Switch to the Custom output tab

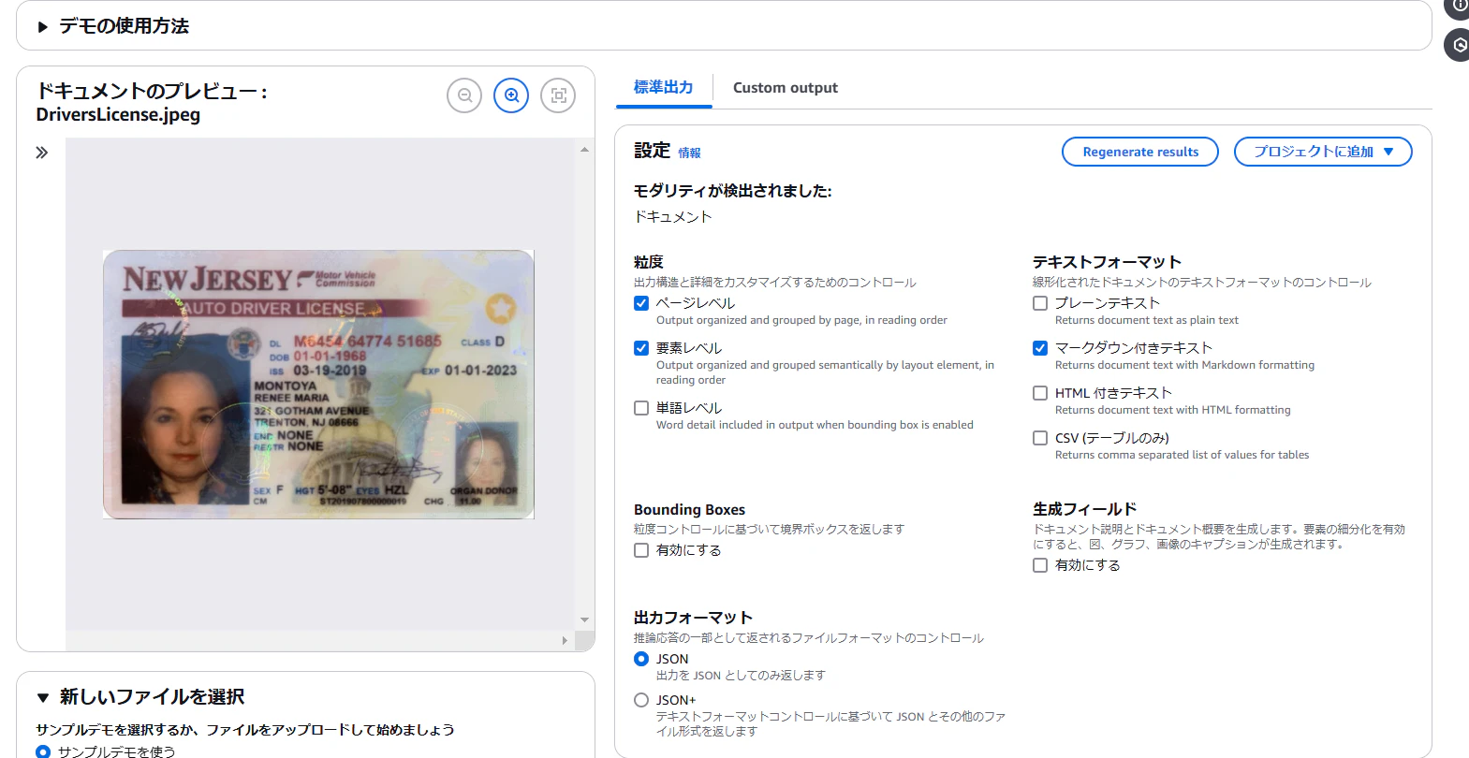(x=786, y=88)
